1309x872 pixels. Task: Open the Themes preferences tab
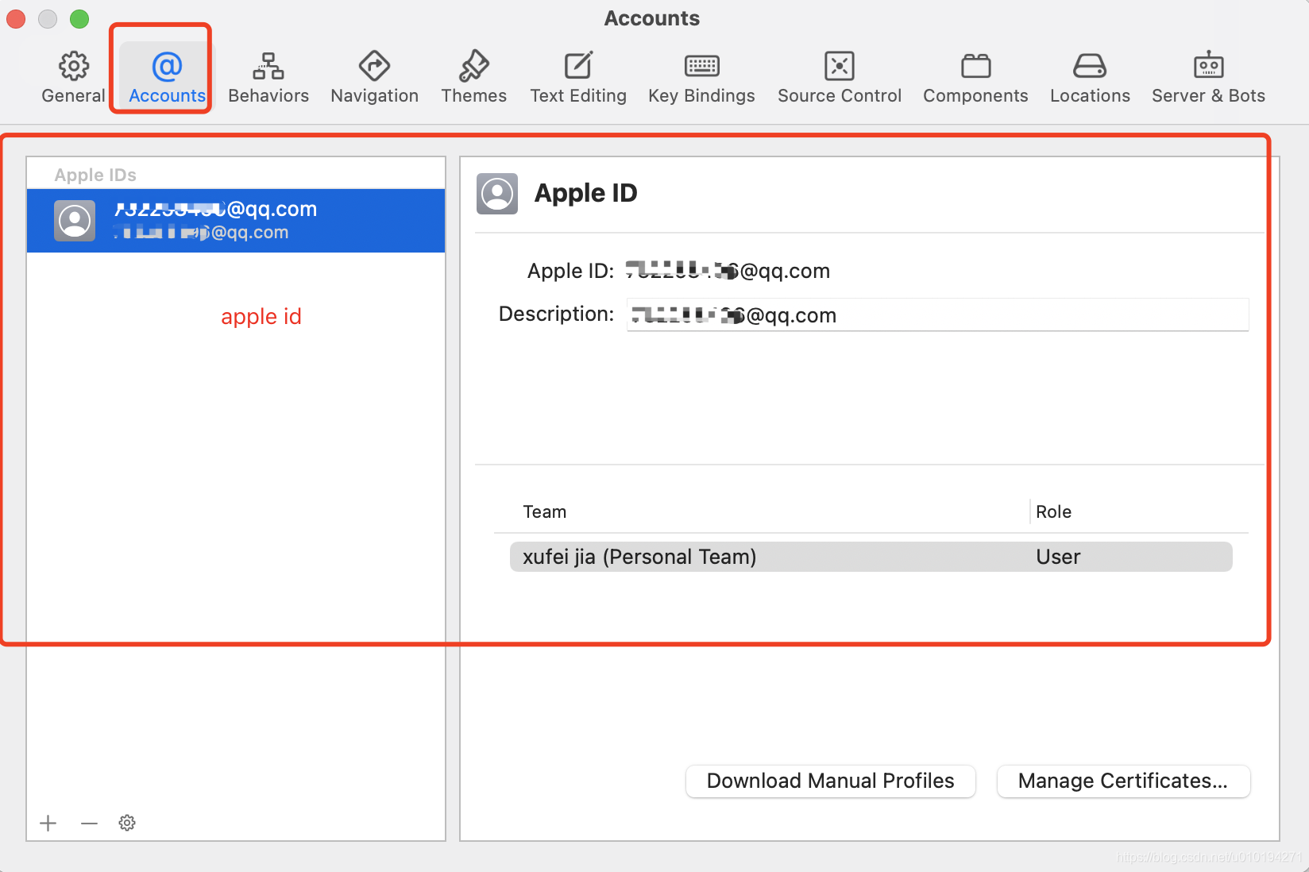point(473,77)
